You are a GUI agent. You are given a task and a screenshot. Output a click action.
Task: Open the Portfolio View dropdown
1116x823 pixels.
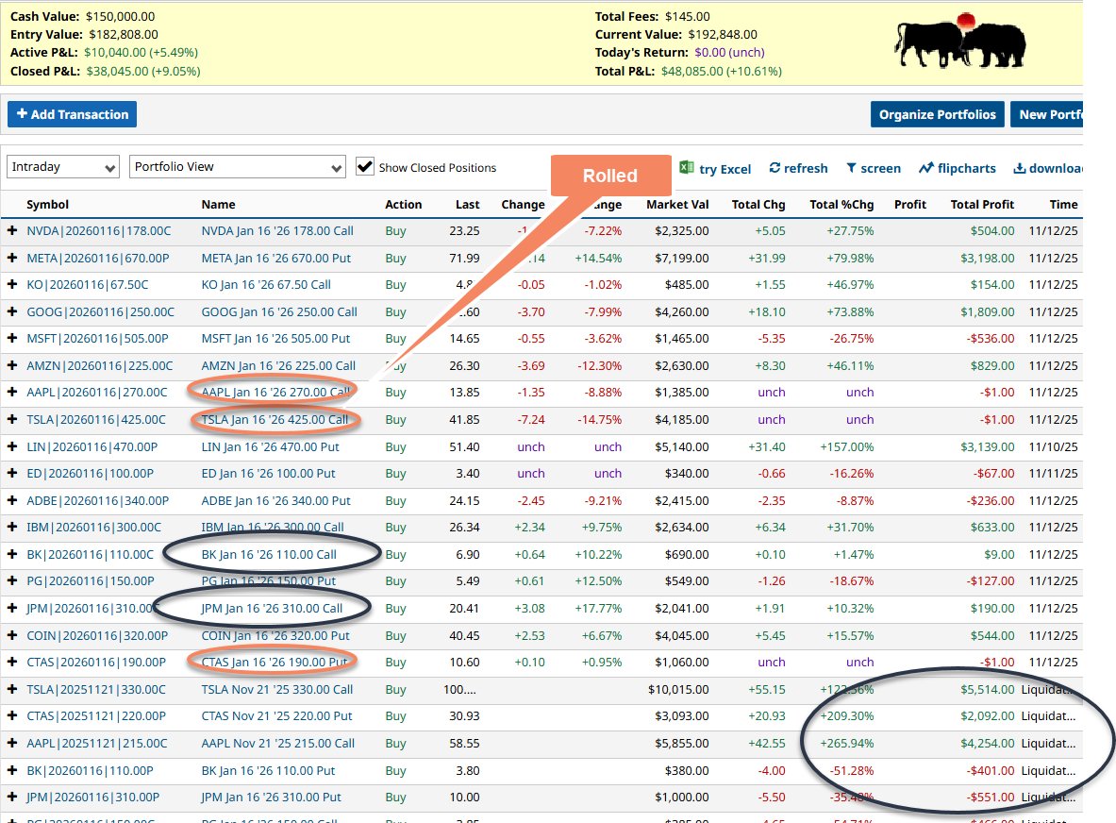coord(237,167)
